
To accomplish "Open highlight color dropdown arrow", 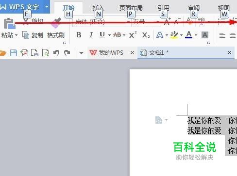I will (181, 35).
